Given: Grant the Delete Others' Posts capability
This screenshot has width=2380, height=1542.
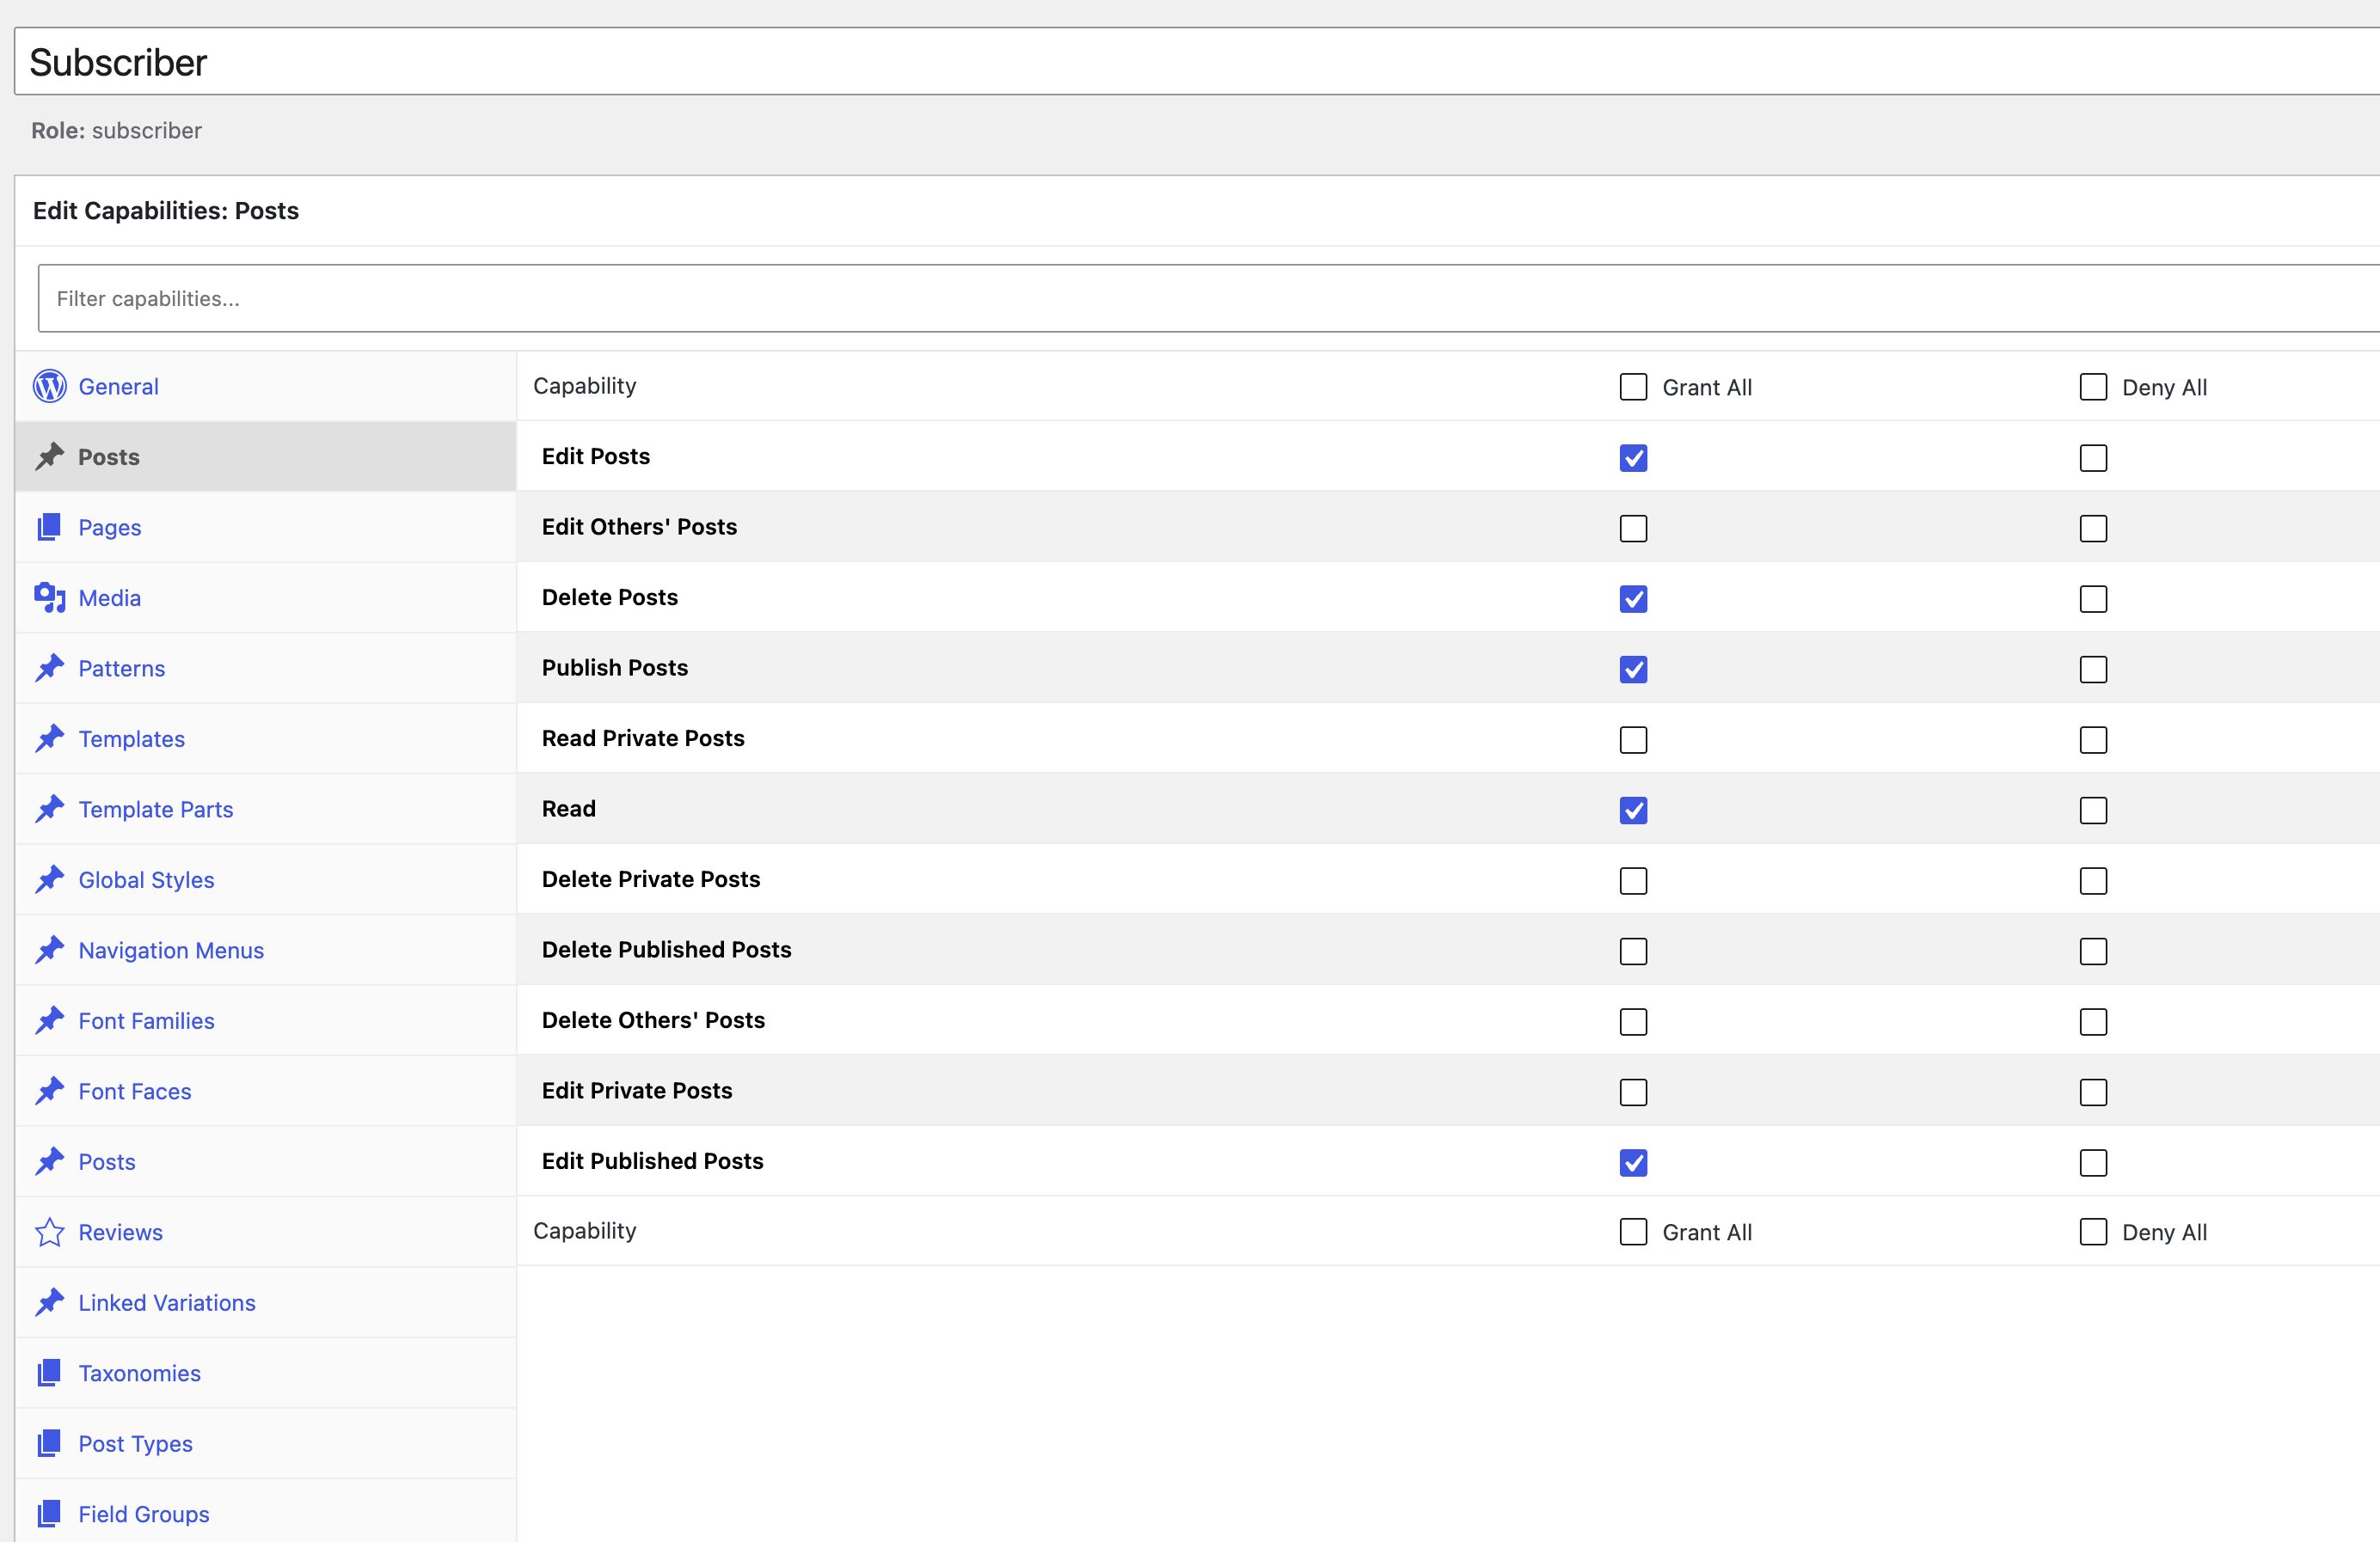Looking at the screenshot, I should point(1633,1021).
